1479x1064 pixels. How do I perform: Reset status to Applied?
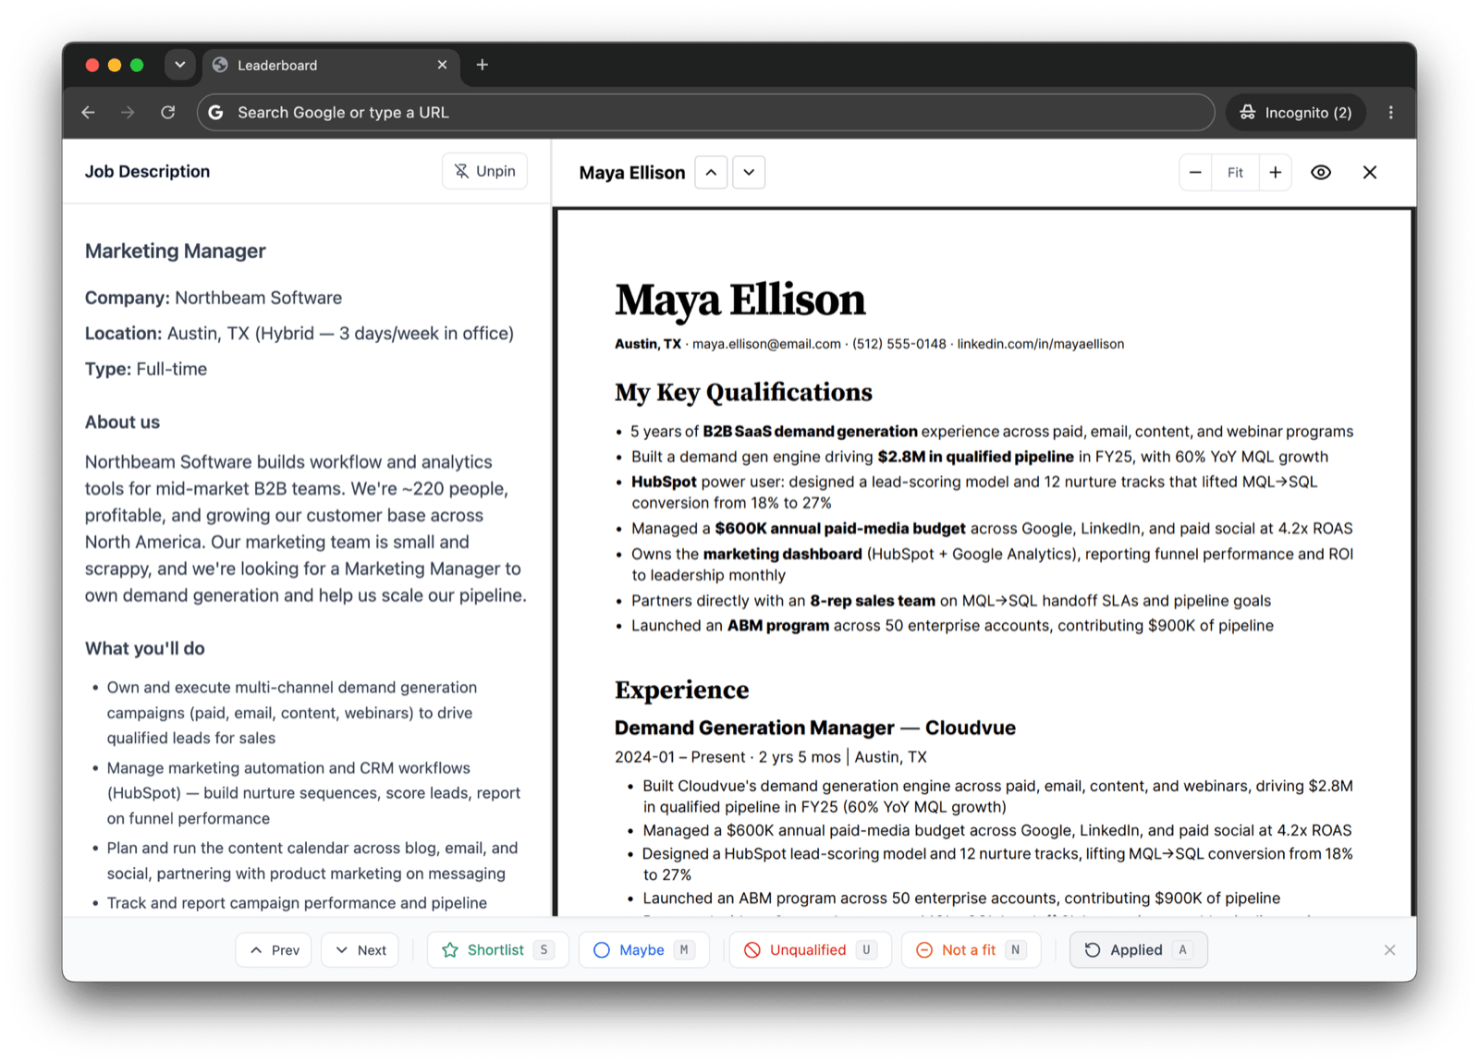pos(1138,950)
